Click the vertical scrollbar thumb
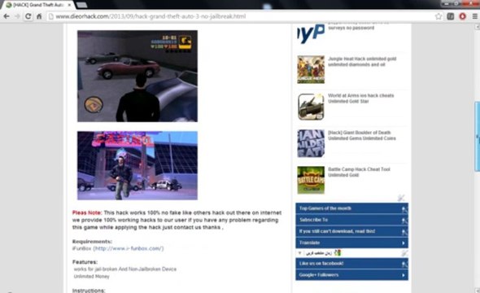This screenshot has height=293, width=480. click(477, 136)
